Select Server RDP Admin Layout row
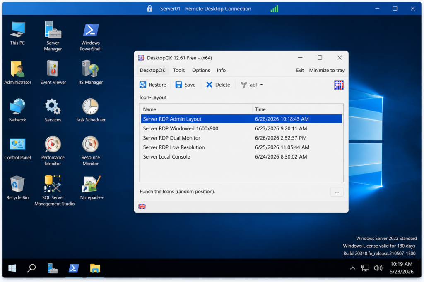Screen dimensions: 424x282 tap(241, 119)
